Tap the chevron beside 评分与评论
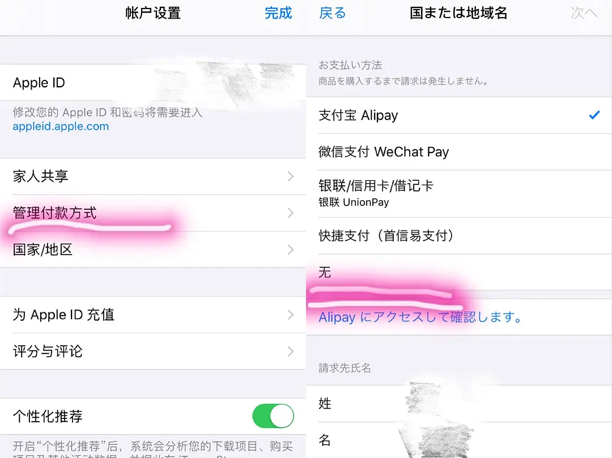 click(x=290, y=351)
